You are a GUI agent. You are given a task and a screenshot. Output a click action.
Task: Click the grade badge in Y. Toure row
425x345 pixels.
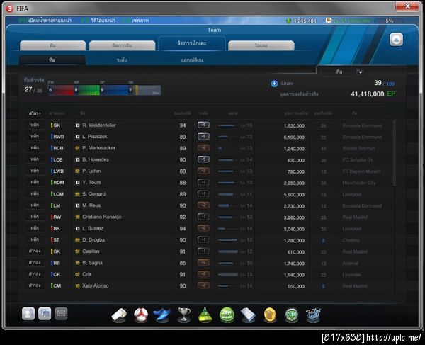[x=203, y=182]
